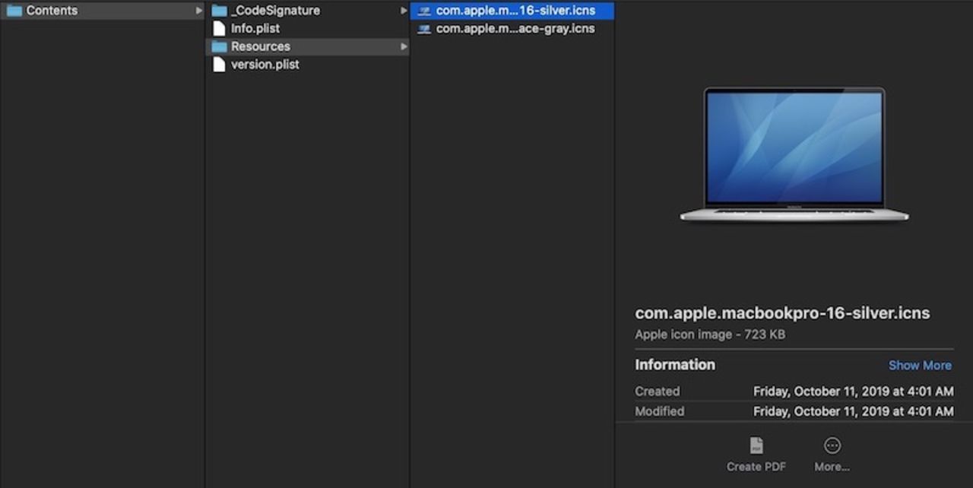Click the version.plist document icon
Viewport: 973px width, 488px height.
click(x=219, y=65)
